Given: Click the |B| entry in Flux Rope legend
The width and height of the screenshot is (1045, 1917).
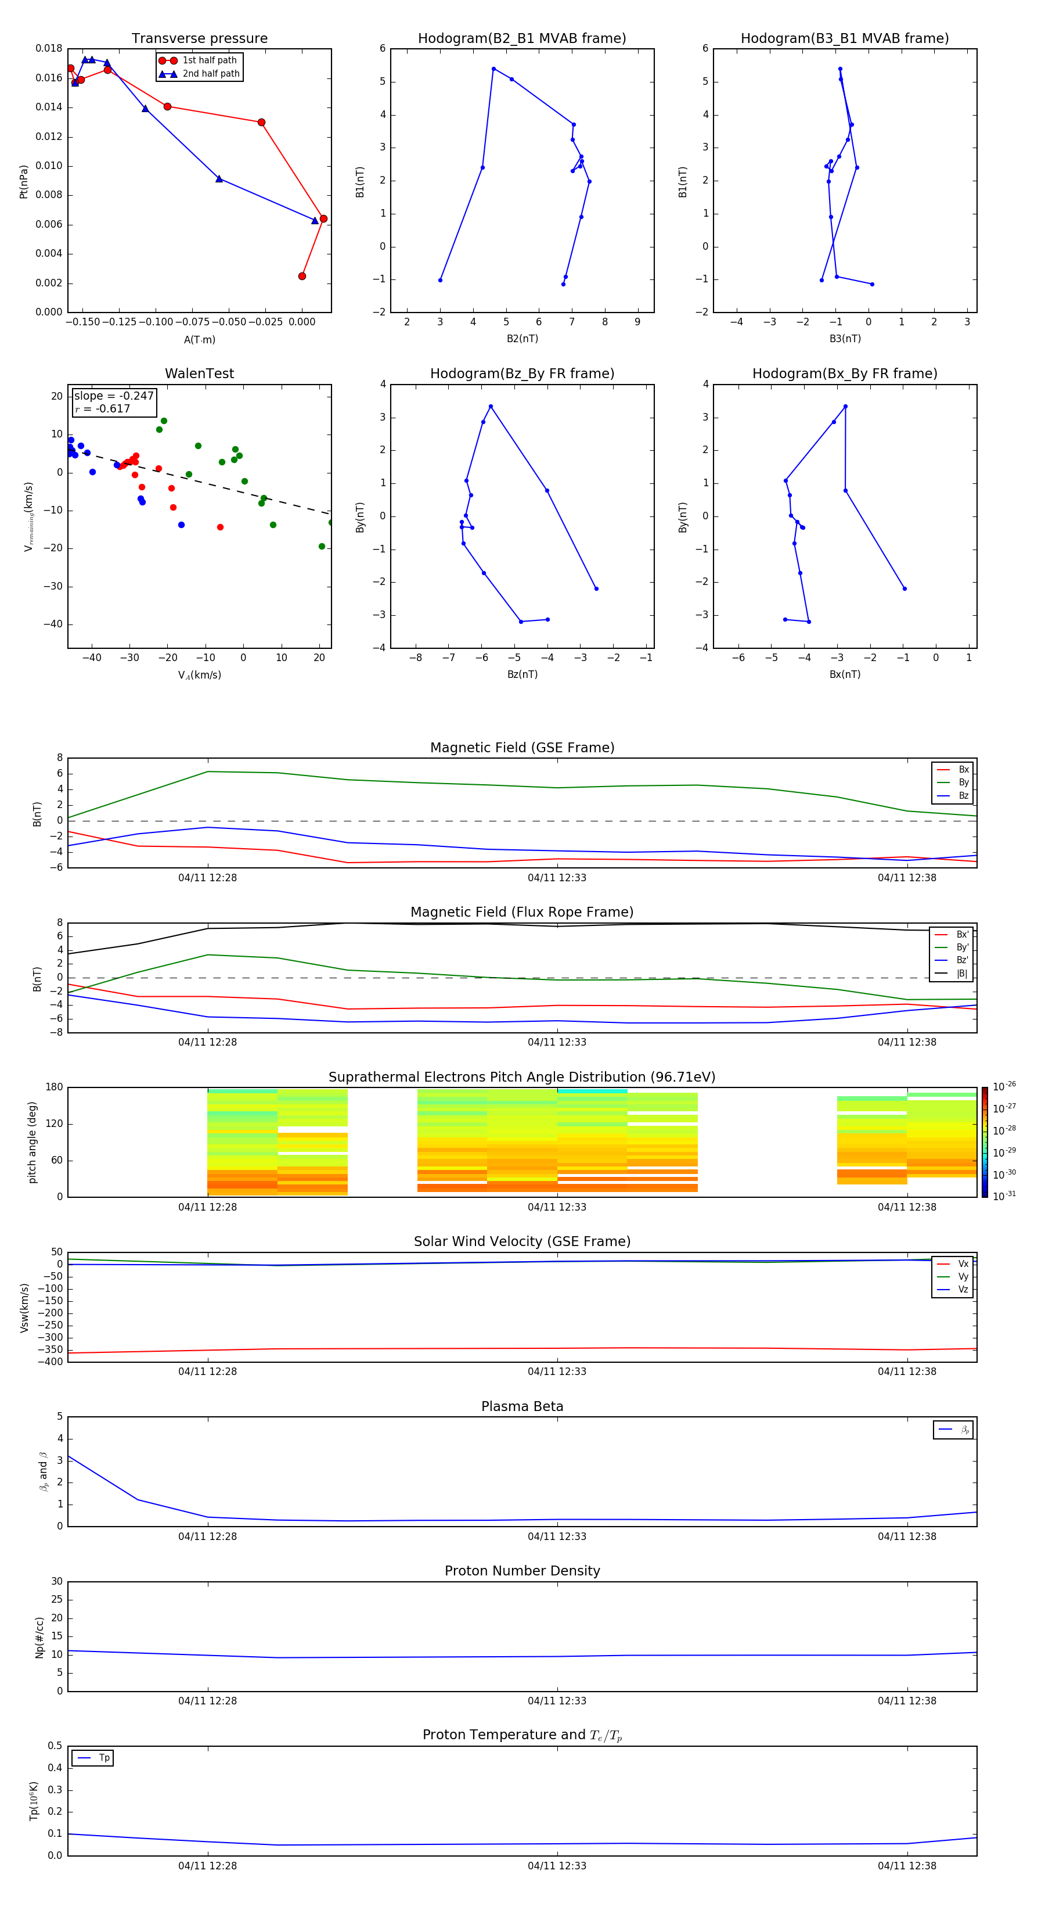Looking at the screenshot, I should click(x=952, y=974).
